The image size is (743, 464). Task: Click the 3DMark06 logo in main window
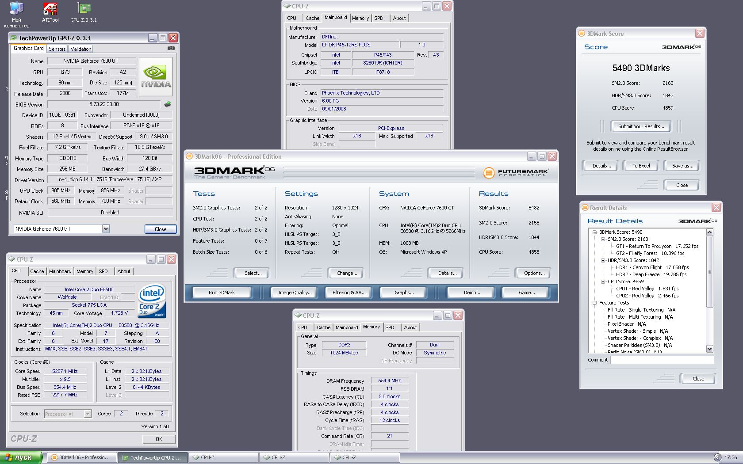(x=234, y=171)
